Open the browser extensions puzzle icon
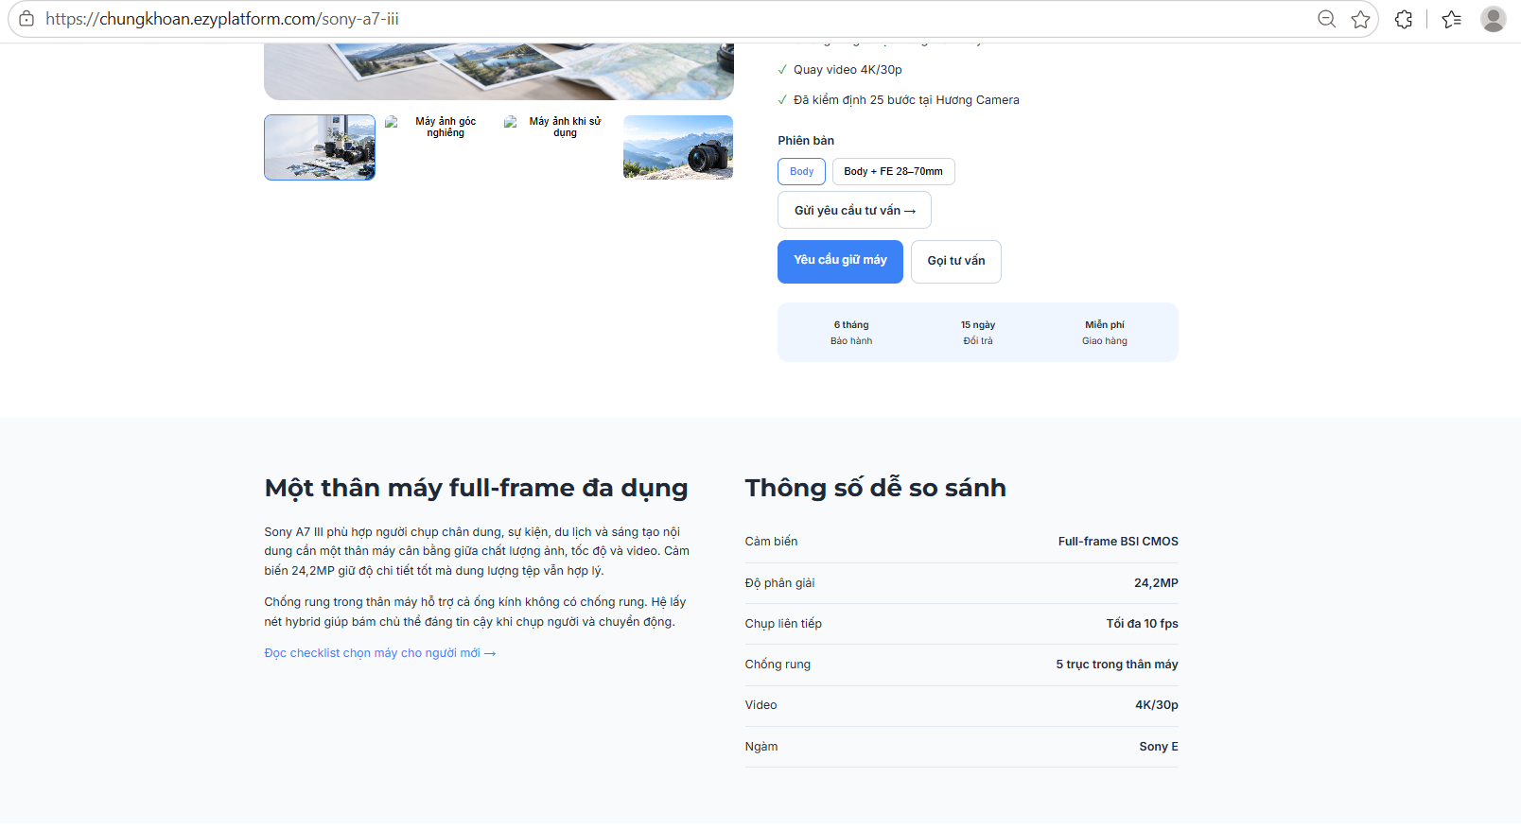The width and height of the screenshot is (1521, 829). coord(1404,19)
